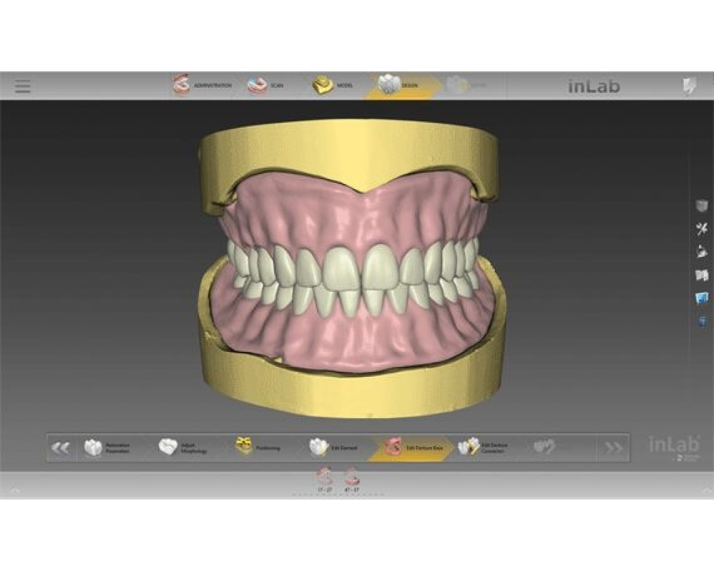The image size is (714, 571).
Task: Open the hamburger menu at top left
Action: click(23, 86)
